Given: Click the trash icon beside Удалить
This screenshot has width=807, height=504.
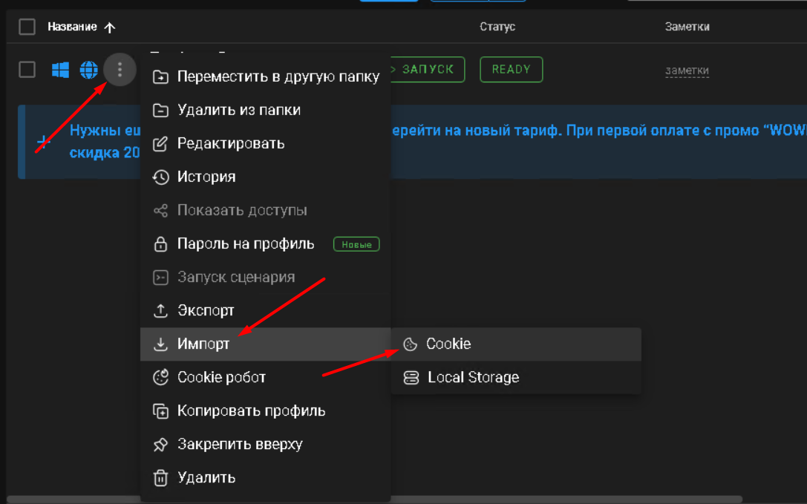Looking at the screenshot, I should point(160,478).
